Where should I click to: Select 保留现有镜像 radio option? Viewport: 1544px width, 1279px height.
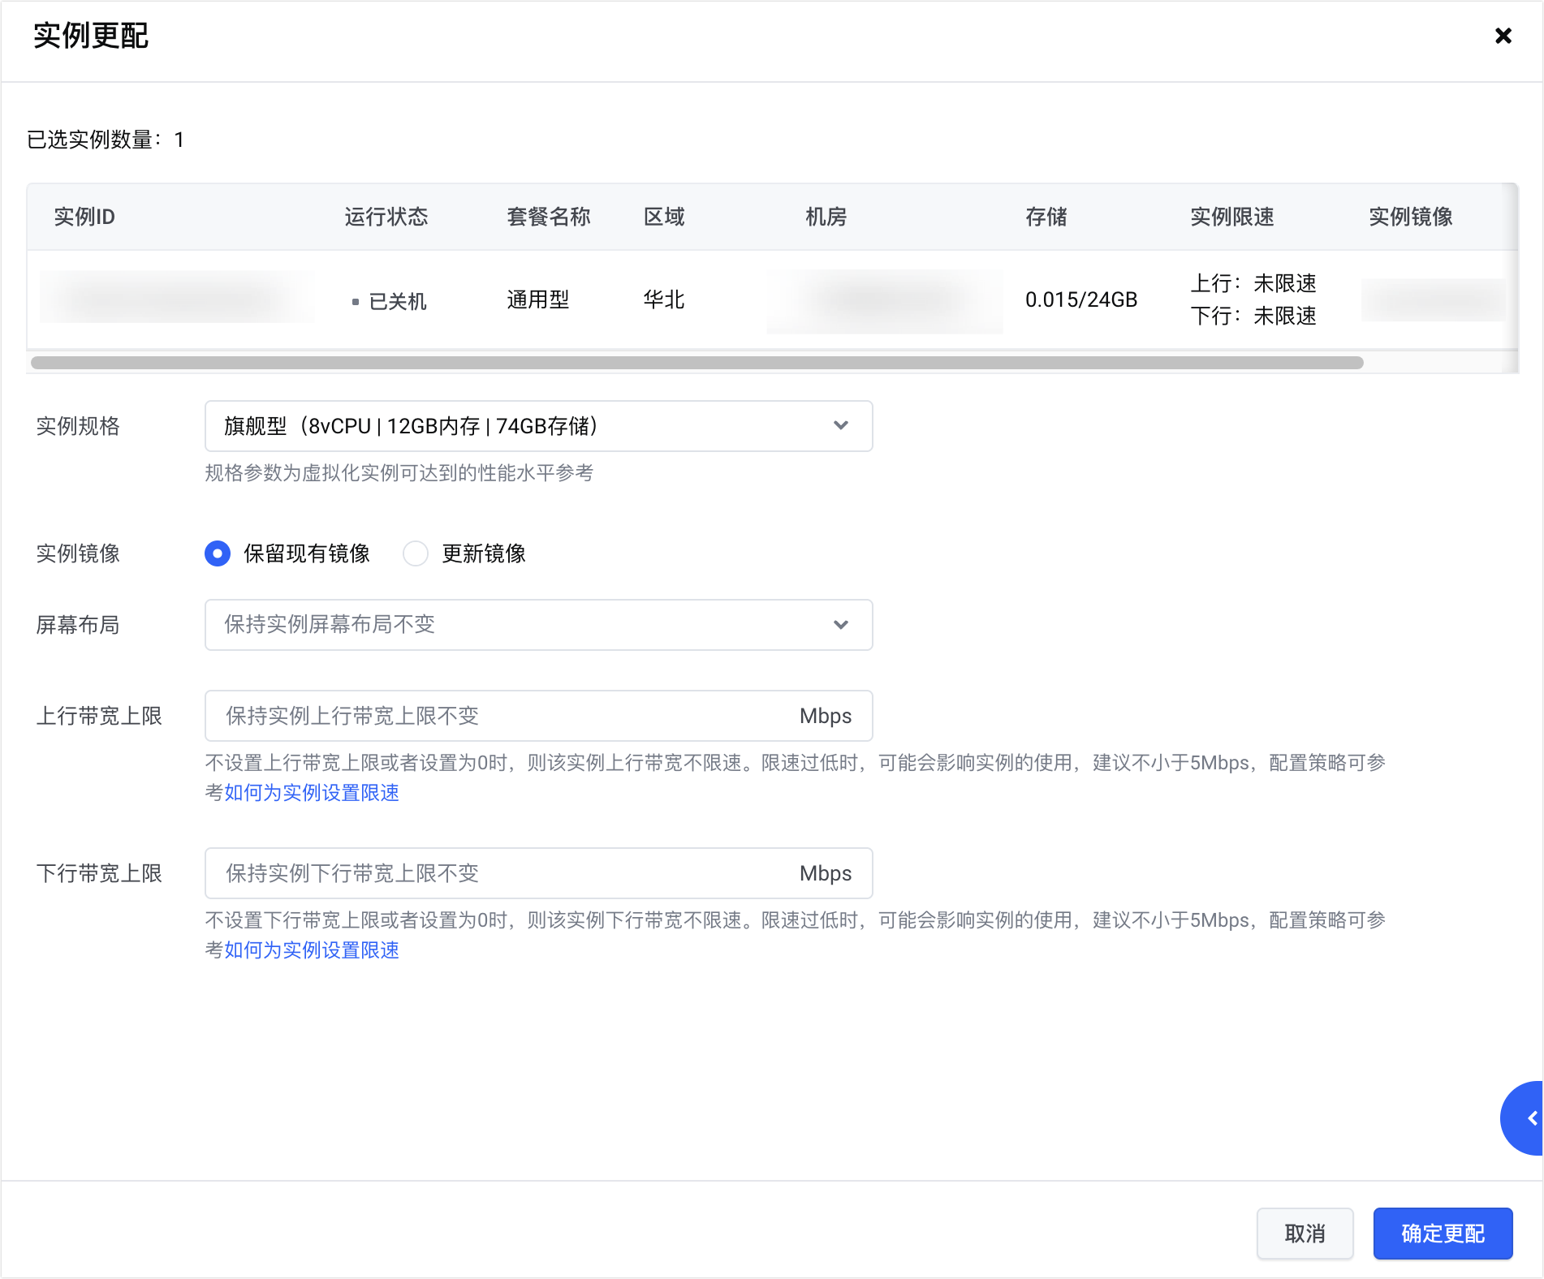tap(218, 553)
